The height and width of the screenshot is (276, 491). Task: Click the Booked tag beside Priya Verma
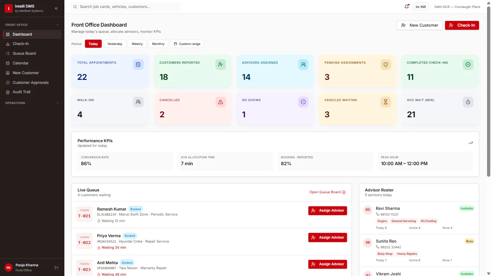click(x=130, y=236)
